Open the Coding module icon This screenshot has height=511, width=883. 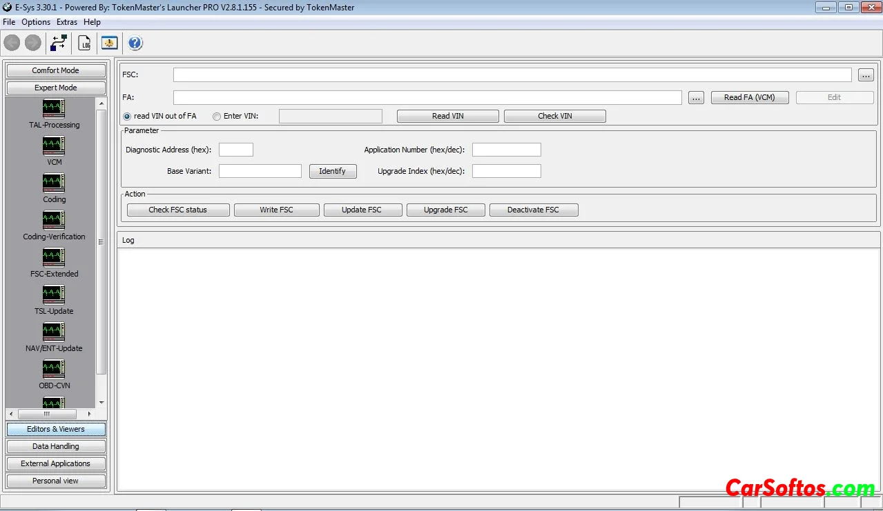pos(54,183)
